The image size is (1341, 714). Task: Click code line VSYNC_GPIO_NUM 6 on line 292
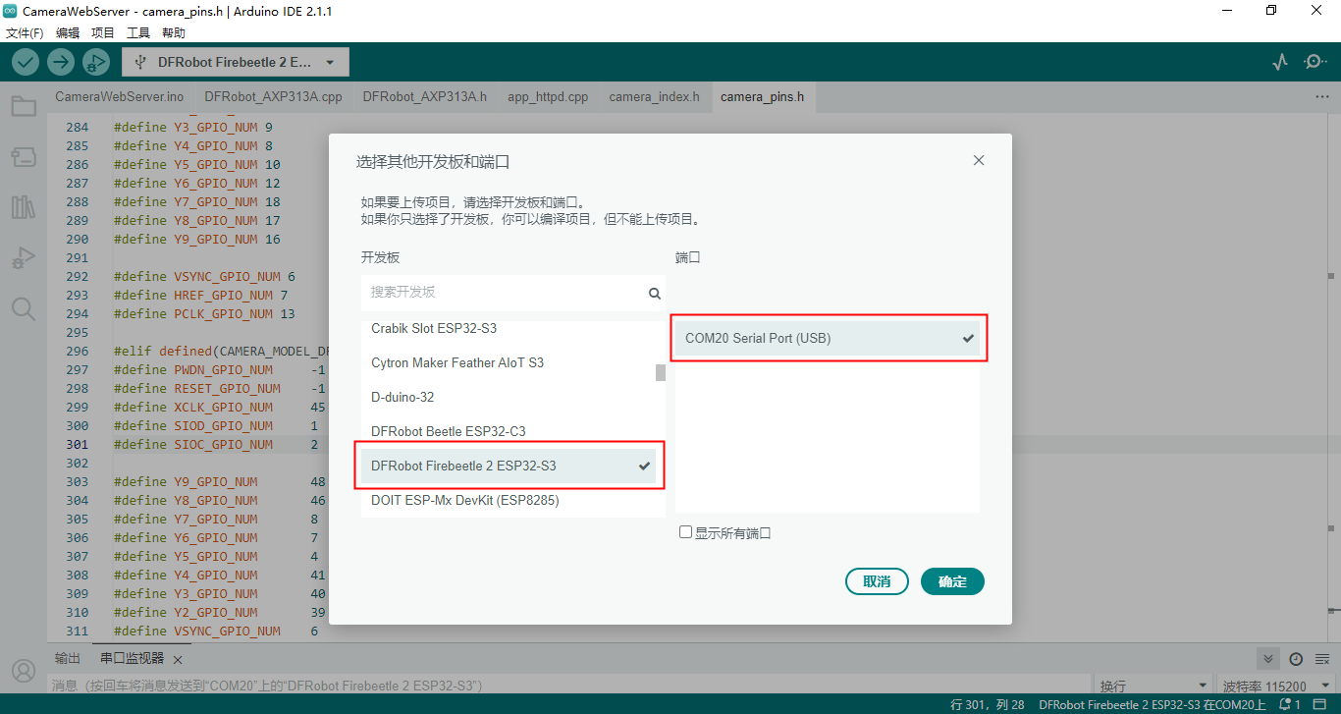(x=204, y=276)
